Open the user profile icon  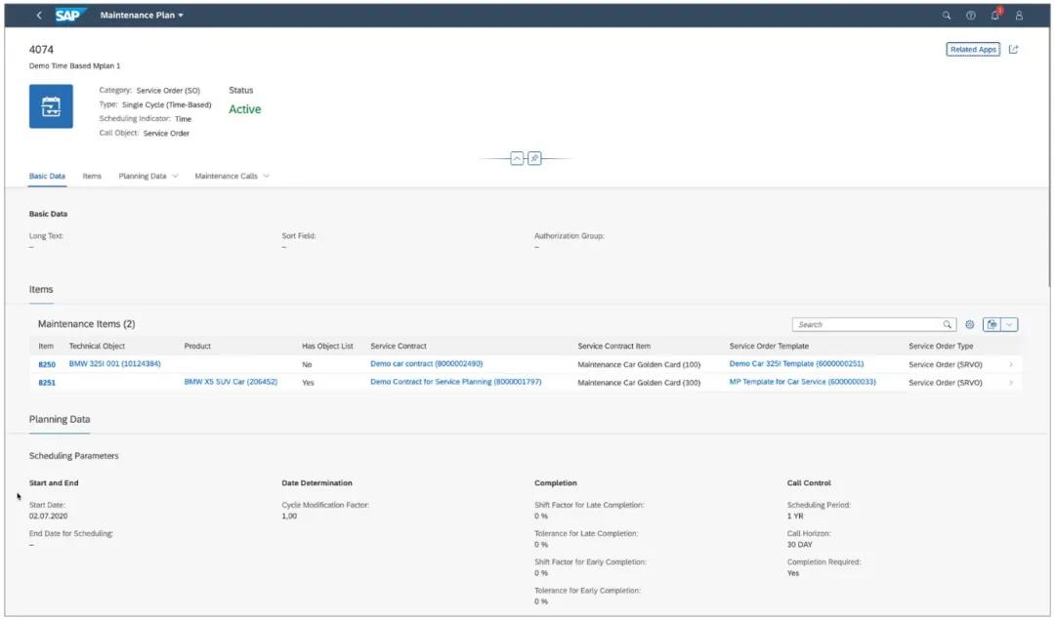(x=1021, y=15)
